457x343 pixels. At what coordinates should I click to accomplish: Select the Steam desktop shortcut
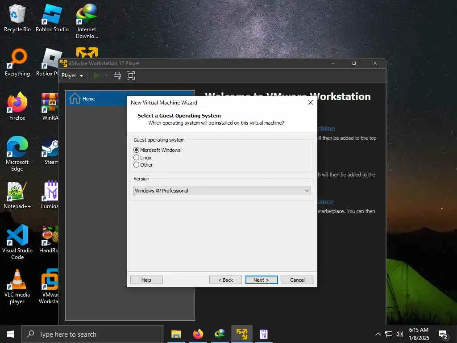click(x=50, y=151)
